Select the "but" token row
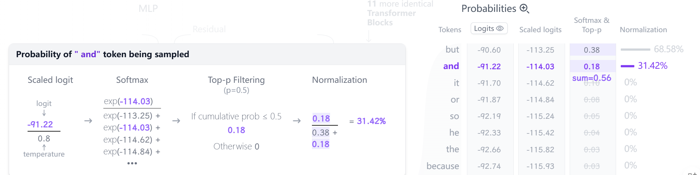This screenshot has width=700, height=175. [x=452, y=50]
